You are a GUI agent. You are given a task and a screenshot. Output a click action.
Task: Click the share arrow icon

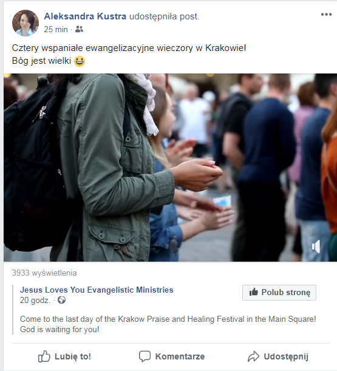pyautogui.click(x=253, y=356)
